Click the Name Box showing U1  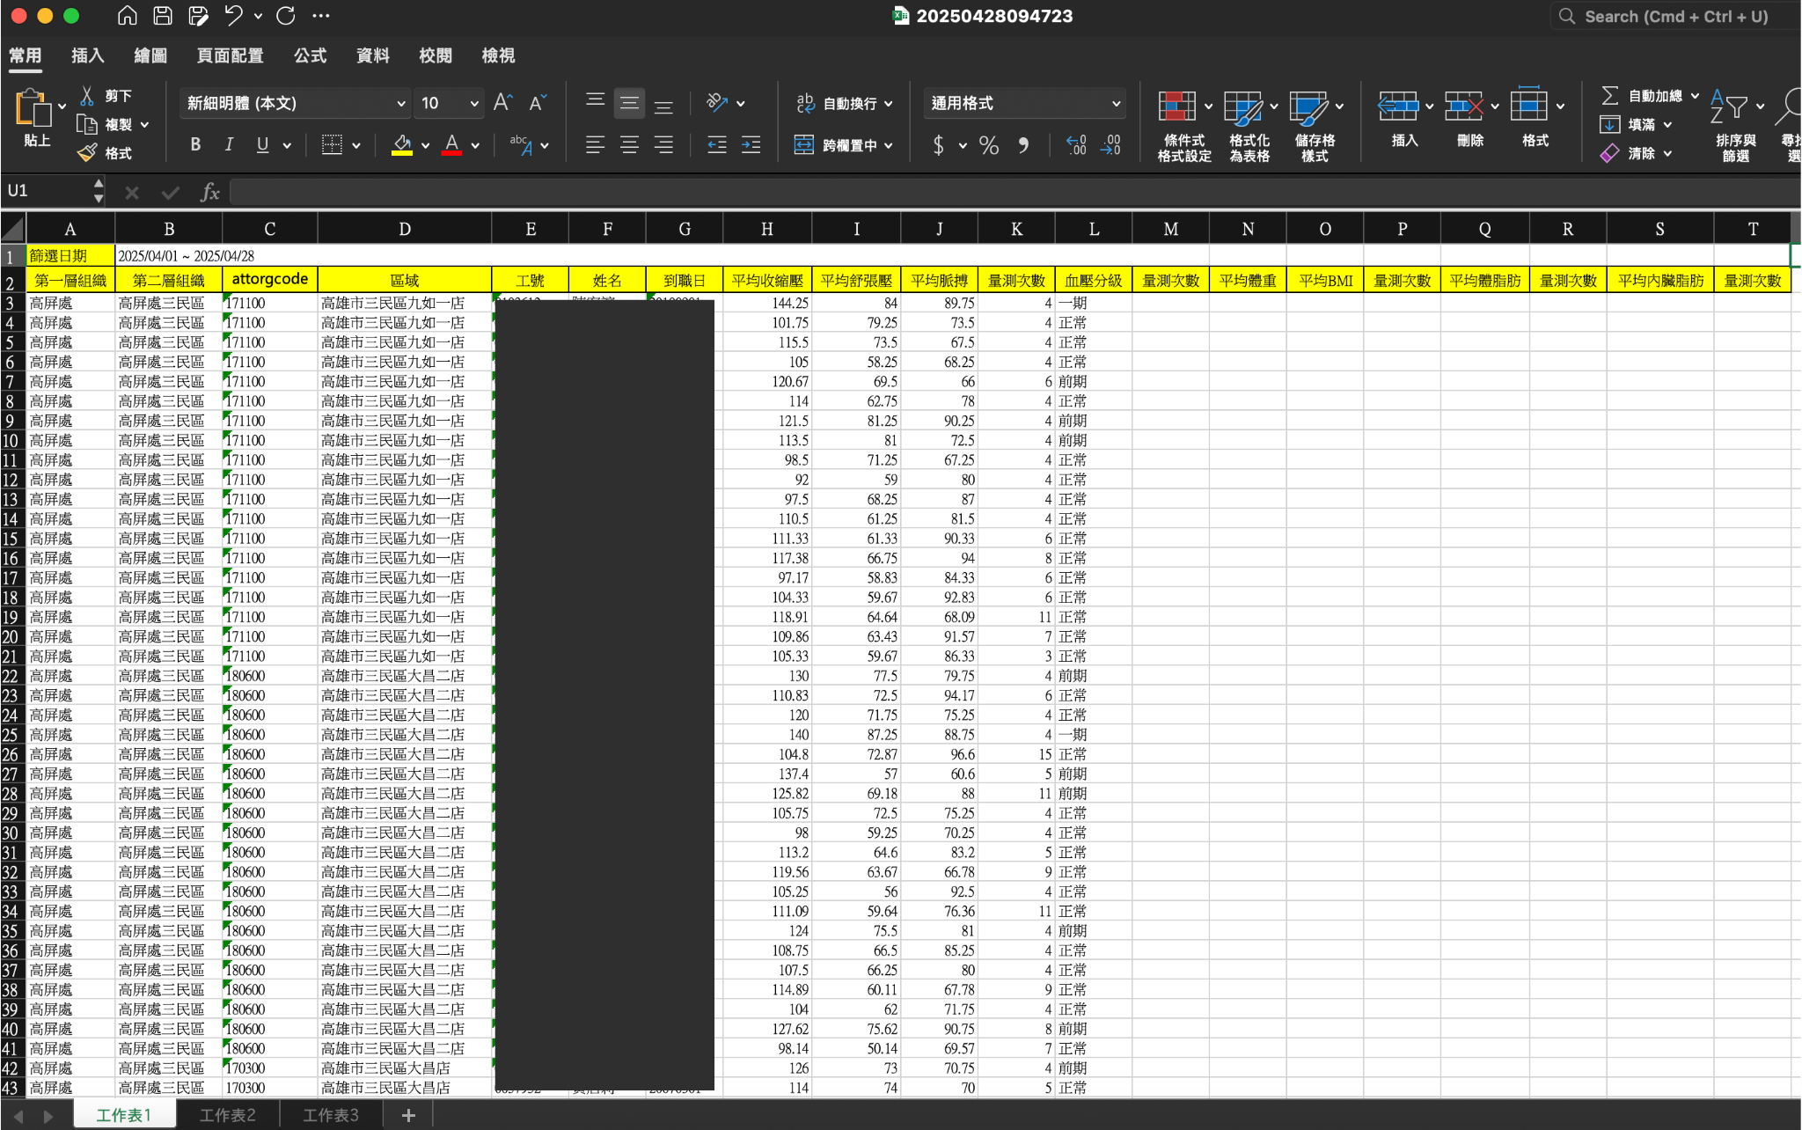point(49,191)
